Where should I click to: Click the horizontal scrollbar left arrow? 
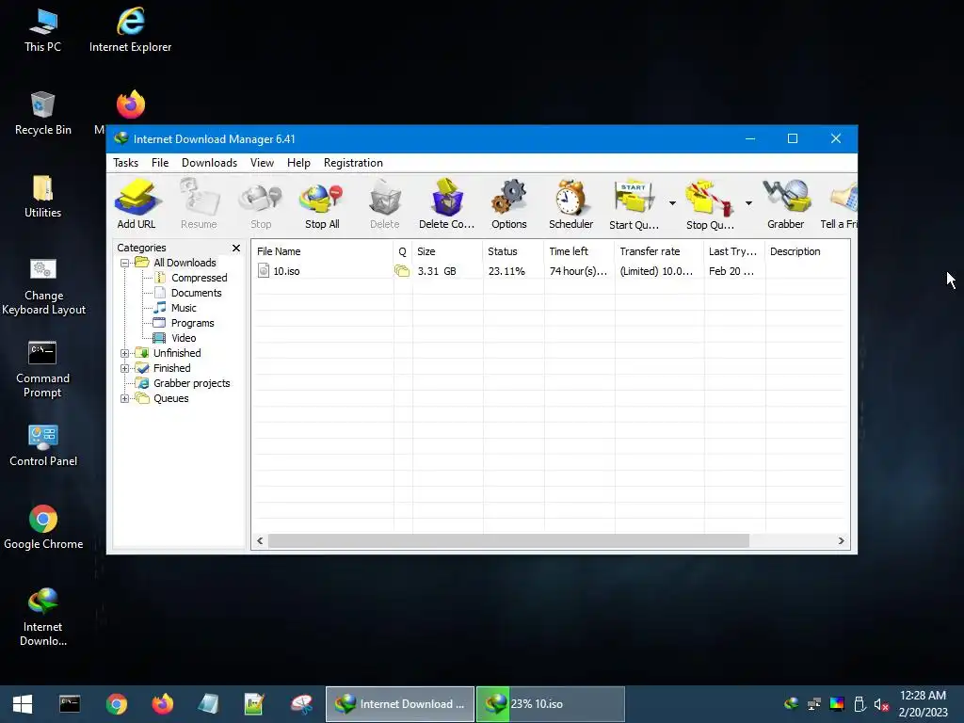coord(260,541)
